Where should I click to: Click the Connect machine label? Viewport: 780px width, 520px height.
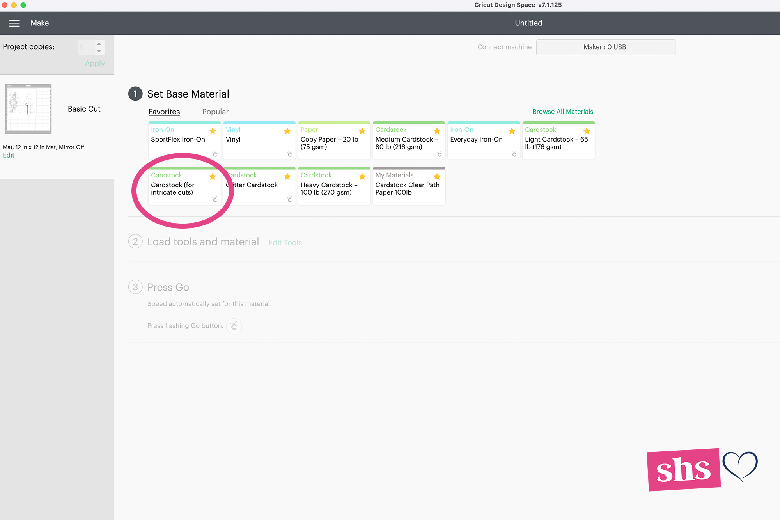click(x=504, y=47)
